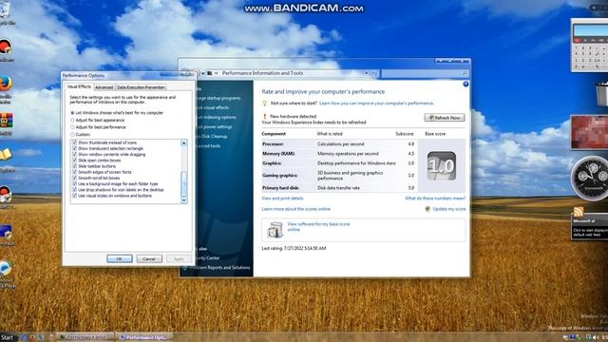Click the software box icon beside View software link
608x342 pixels.
click(x=275, y=230)
